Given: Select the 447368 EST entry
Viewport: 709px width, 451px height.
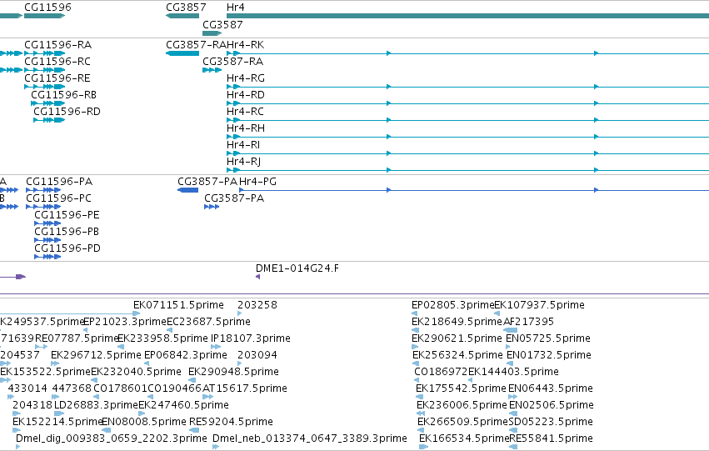Looking at the screenshot, I should click(x=72, y=388).
